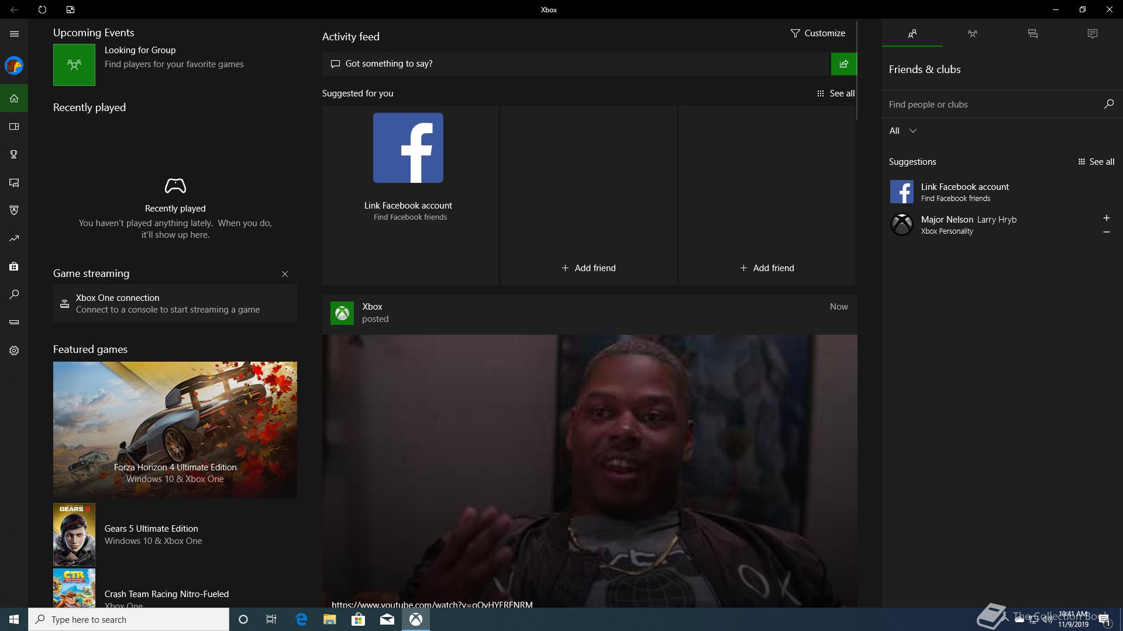Open the Settings gear sidebar icon
The height and width of the screenshot is (631, 1123).
[x=14, y=351]
